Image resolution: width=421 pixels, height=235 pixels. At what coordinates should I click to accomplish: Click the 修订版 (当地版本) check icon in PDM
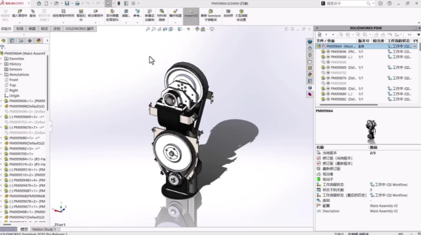tap(318, 158)
